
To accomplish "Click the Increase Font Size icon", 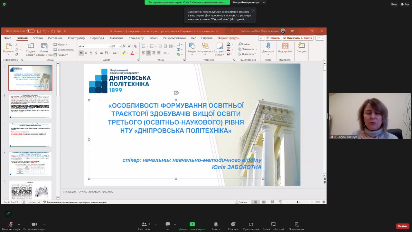I will coord(124,46).
